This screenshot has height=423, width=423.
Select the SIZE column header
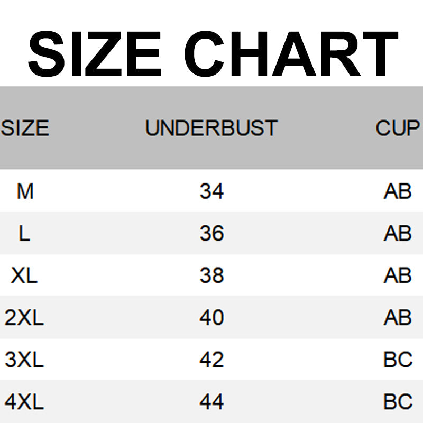25,128
